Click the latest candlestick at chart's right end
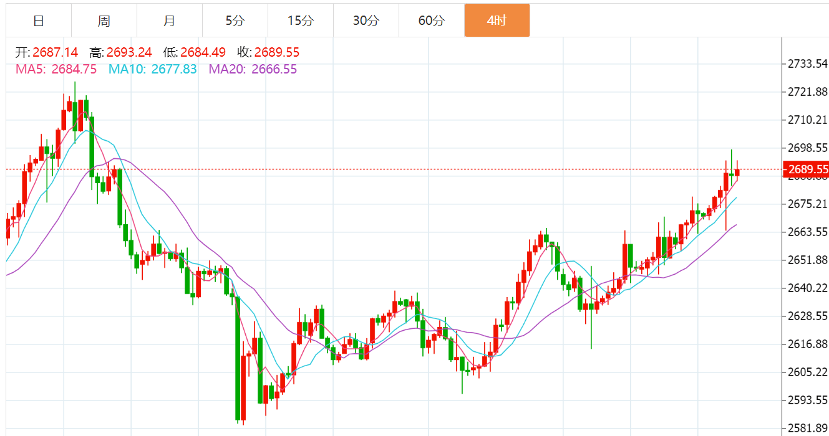The image size is (829, 436). pos(737,173)
